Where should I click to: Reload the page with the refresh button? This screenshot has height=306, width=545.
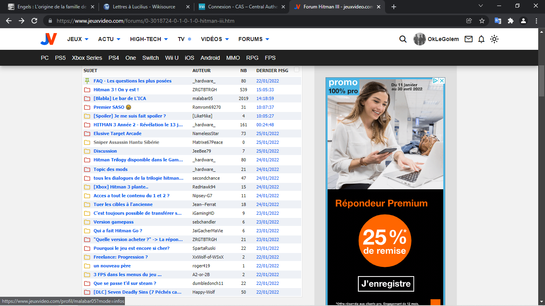pyautogui.click(x=34, y=21)
